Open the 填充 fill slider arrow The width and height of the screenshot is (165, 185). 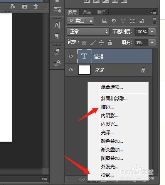pos(152,43)
